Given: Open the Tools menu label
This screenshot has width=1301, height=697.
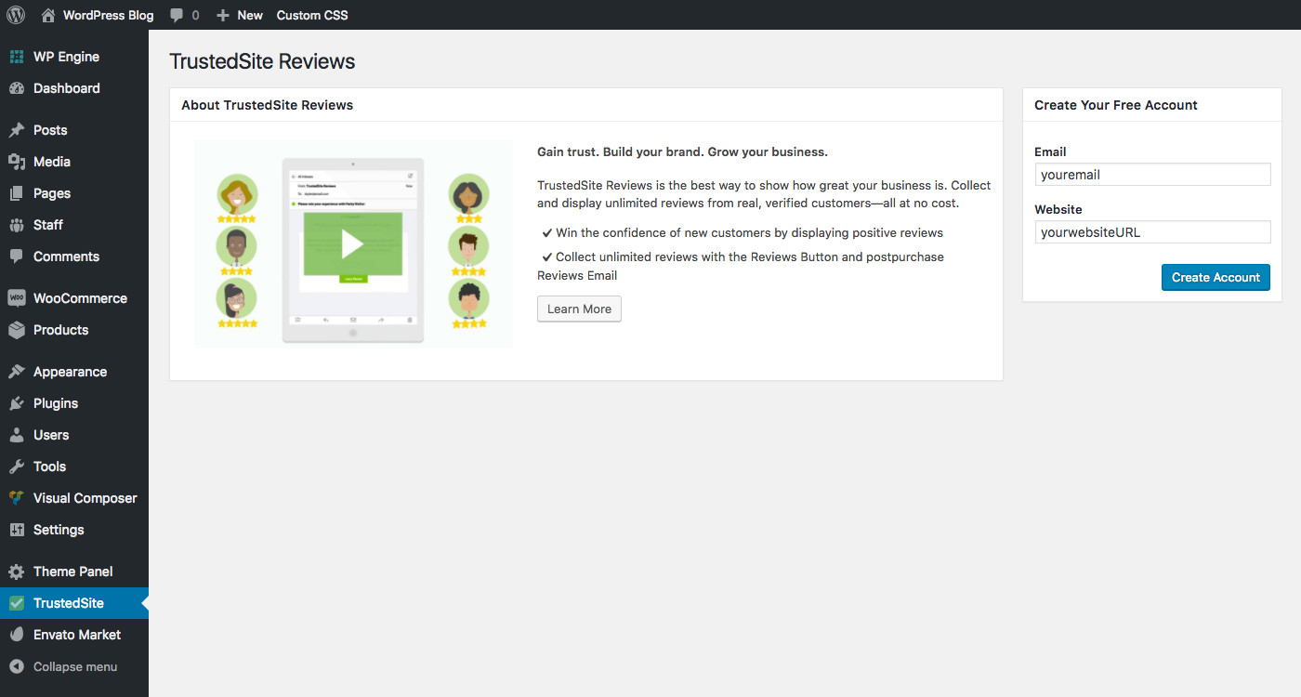Looking at the screenshot, I should coord(49,467).
